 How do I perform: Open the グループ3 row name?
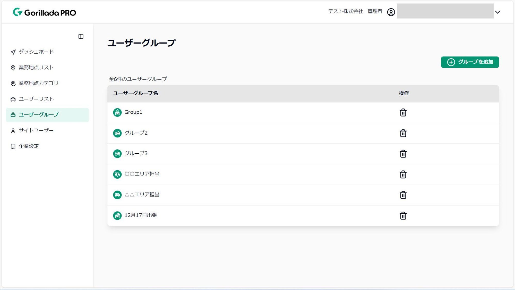click(x=136, y=153)
